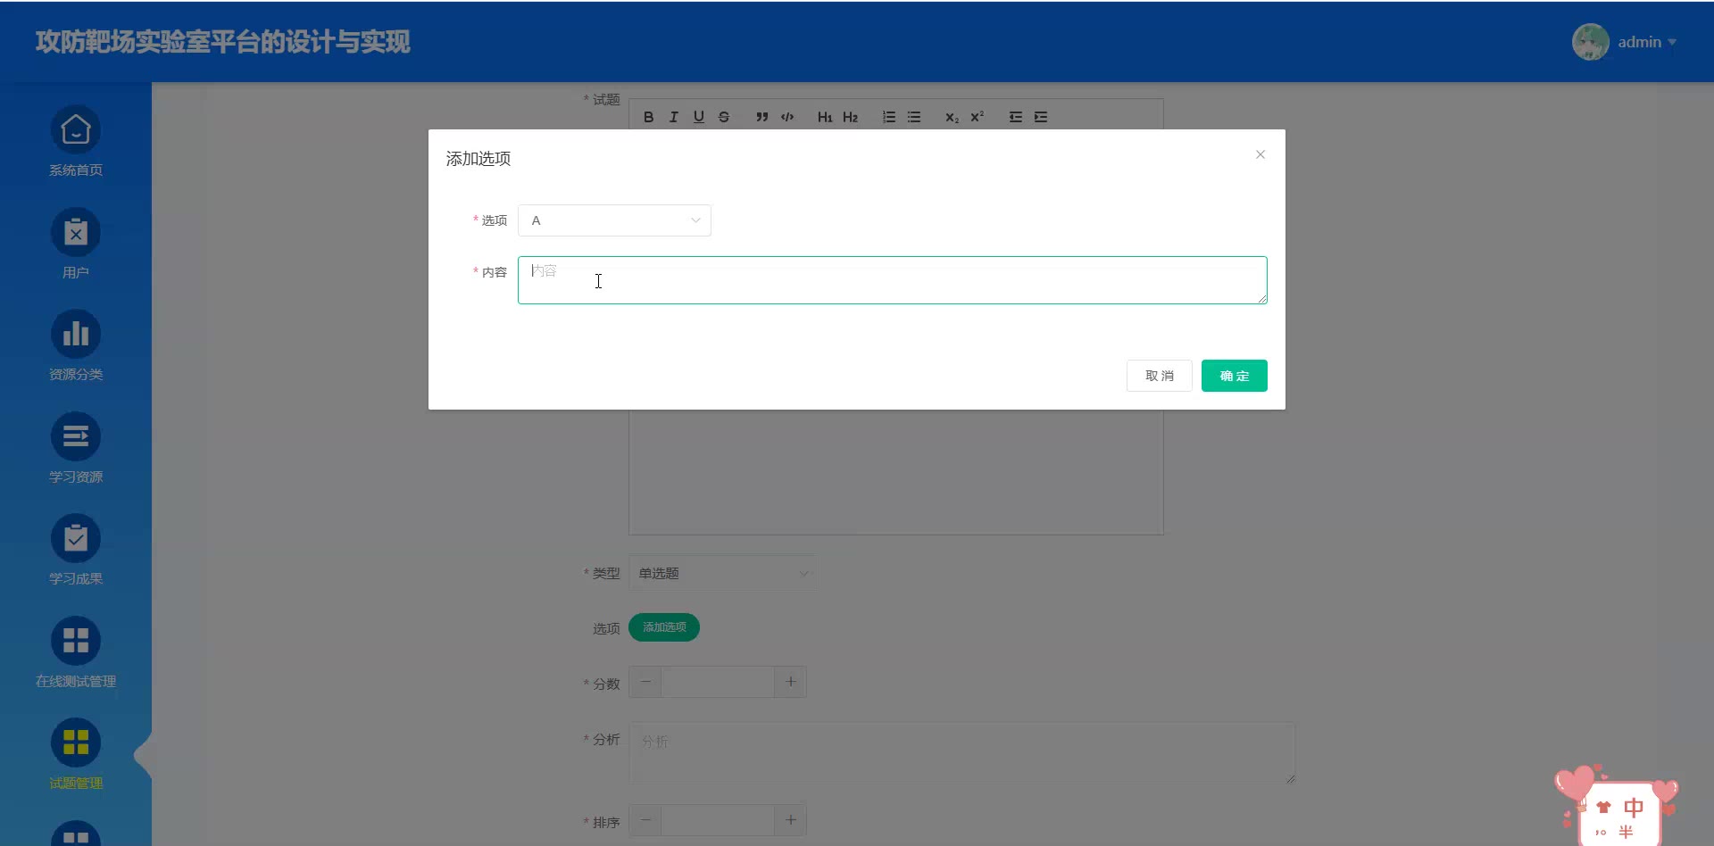This screenshot has width=1714, height=846.
Task: Open the 类型 dropdown showing 单选题
Action: tap(723, 573)
